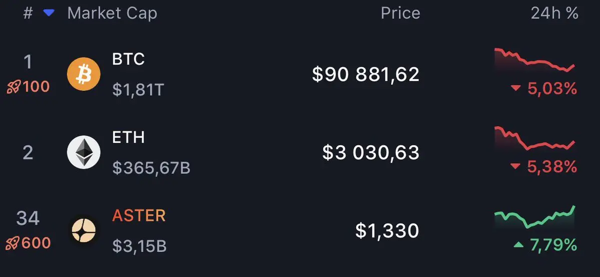Click the BTC red sparkline chart
Screen dimensions: 600x277
(x=534, y=60)
